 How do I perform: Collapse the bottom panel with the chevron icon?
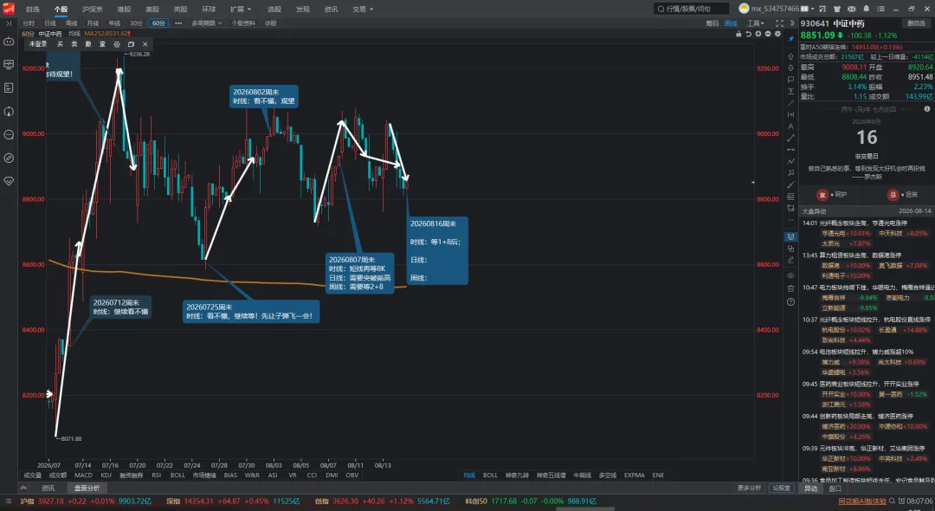[24, 488]
